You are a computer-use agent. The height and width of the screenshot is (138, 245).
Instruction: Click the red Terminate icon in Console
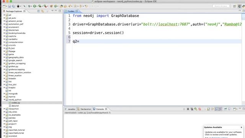pyautogui.click(x=200, y=109)
